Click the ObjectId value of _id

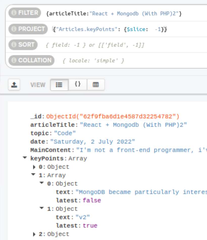pos(113,116)
